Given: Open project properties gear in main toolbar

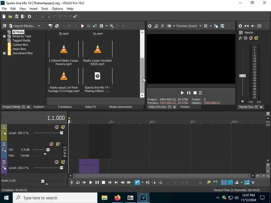Looking at the screenshot, I should coord(29,16).
